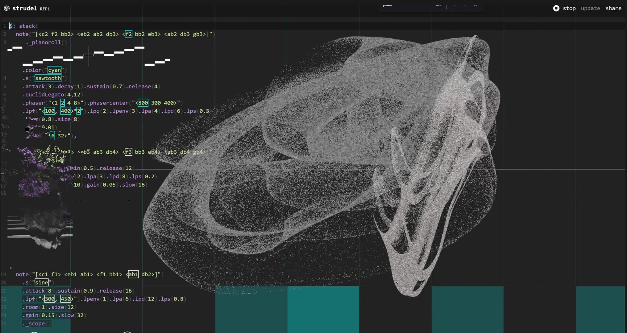Viewport: 627px width, 333px height.
Task: Click the highlighted 300 value in bass lpf
Action: click(x=49, y=299)
